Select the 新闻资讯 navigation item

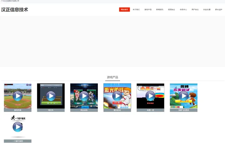(160, 9)
